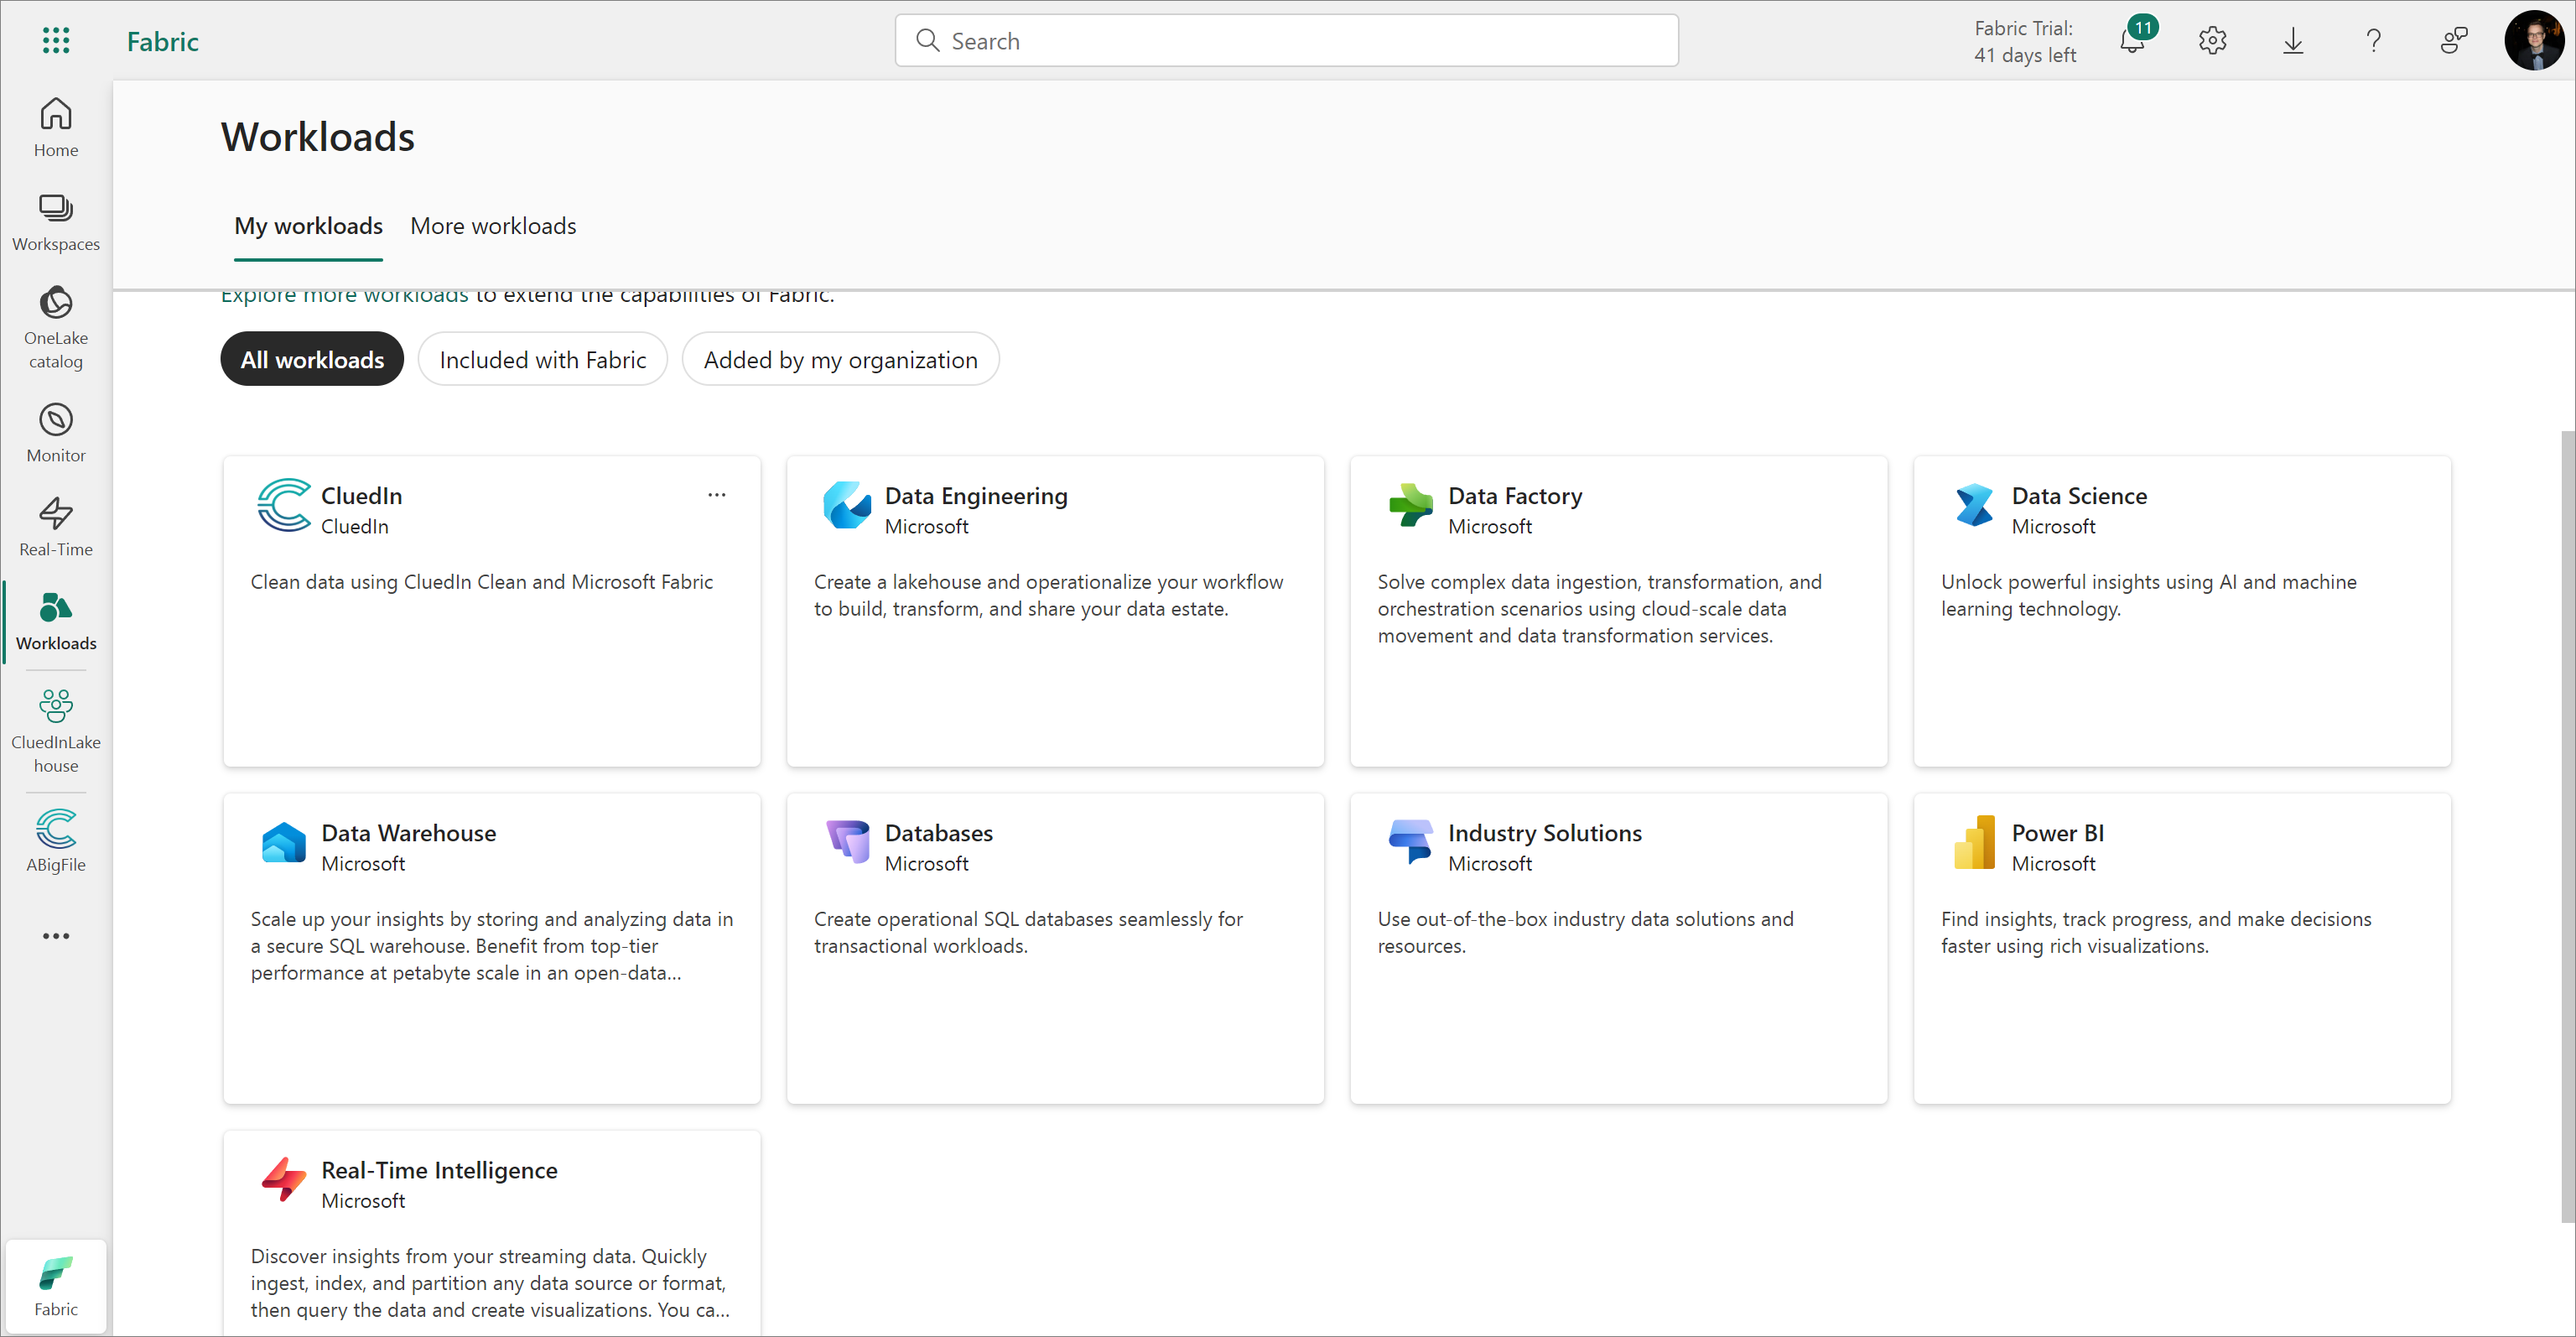This screenshot has width=2576, height=1337.
Task: Open the Monitor sidebar icon
Action: tap(56, 432)
